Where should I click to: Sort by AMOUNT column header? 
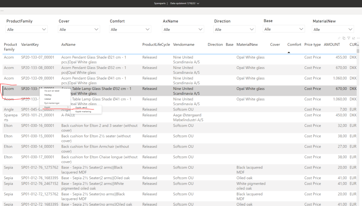click(x=332, y=44)
